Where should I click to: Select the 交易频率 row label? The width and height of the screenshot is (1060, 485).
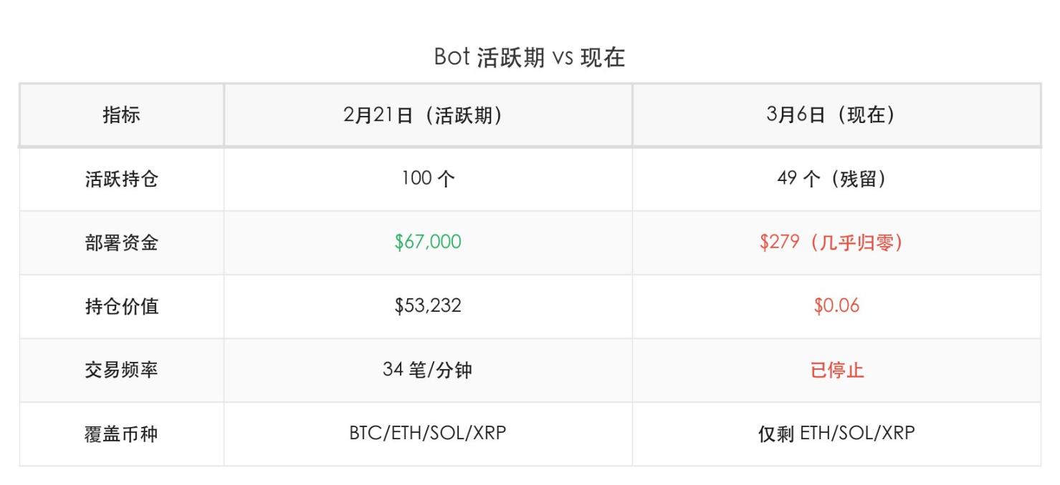pyautogui.click(x=121, y=370)
